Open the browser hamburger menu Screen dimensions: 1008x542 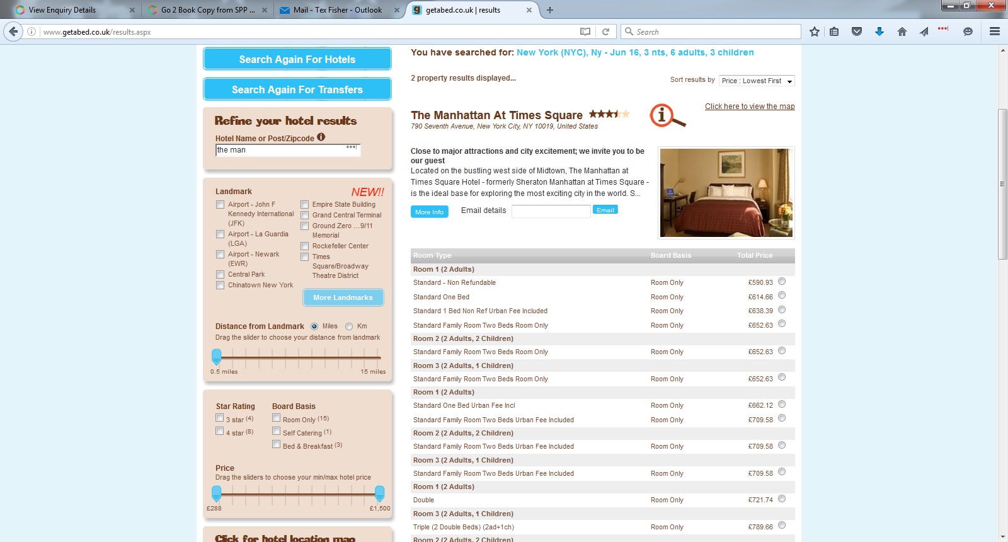pos(995,32)
